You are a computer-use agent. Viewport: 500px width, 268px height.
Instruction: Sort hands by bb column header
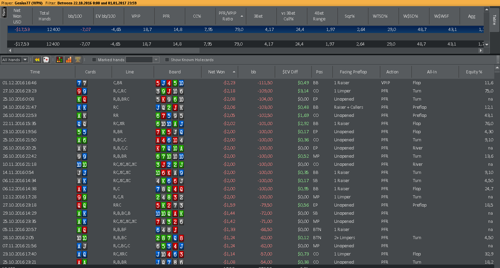253,72
